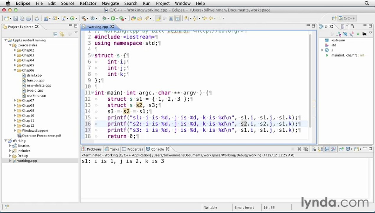This screenshot has height=213, width=375.
Task: Collapse the Chap06 folder
Action: pos(15,70)
